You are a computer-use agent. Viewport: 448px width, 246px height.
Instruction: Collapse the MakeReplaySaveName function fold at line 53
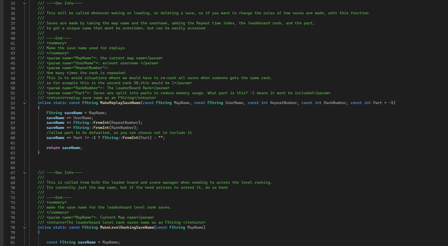25,103
